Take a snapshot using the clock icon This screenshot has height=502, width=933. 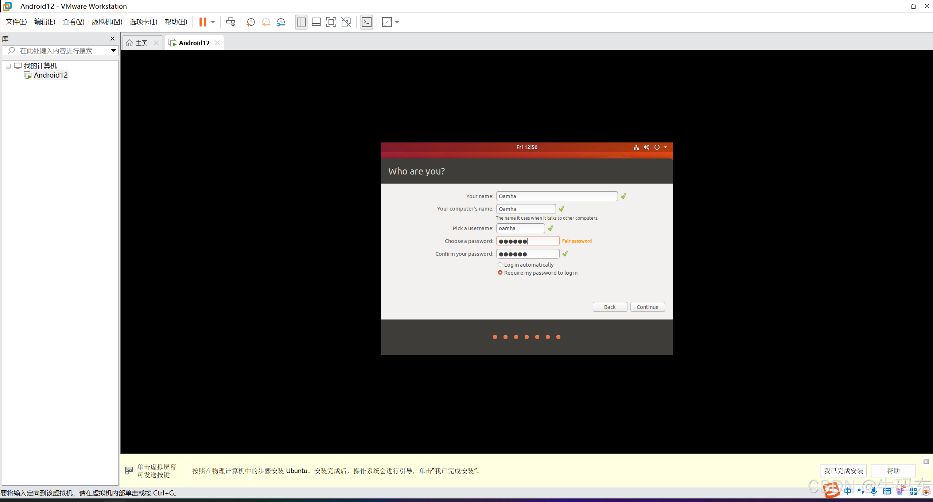point(250,22)
